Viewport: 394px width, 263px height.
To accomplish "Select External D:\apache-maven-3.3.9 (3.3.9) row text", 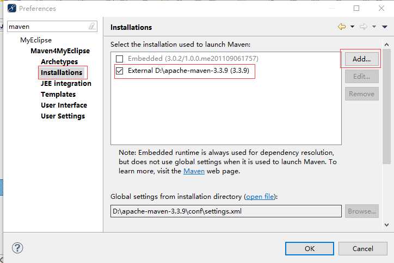I will [x=188, y=71].
